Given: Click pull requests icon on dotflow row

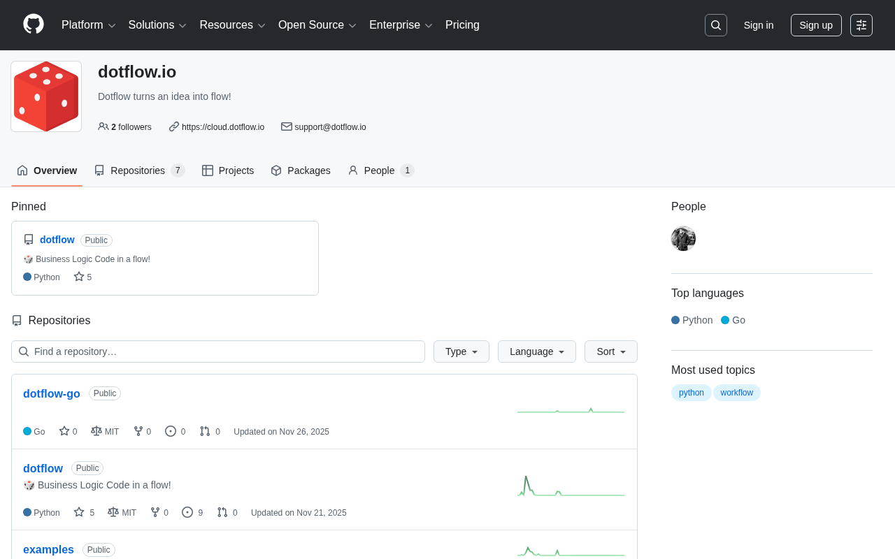Looking at the screenshot, I should (222, 513).
